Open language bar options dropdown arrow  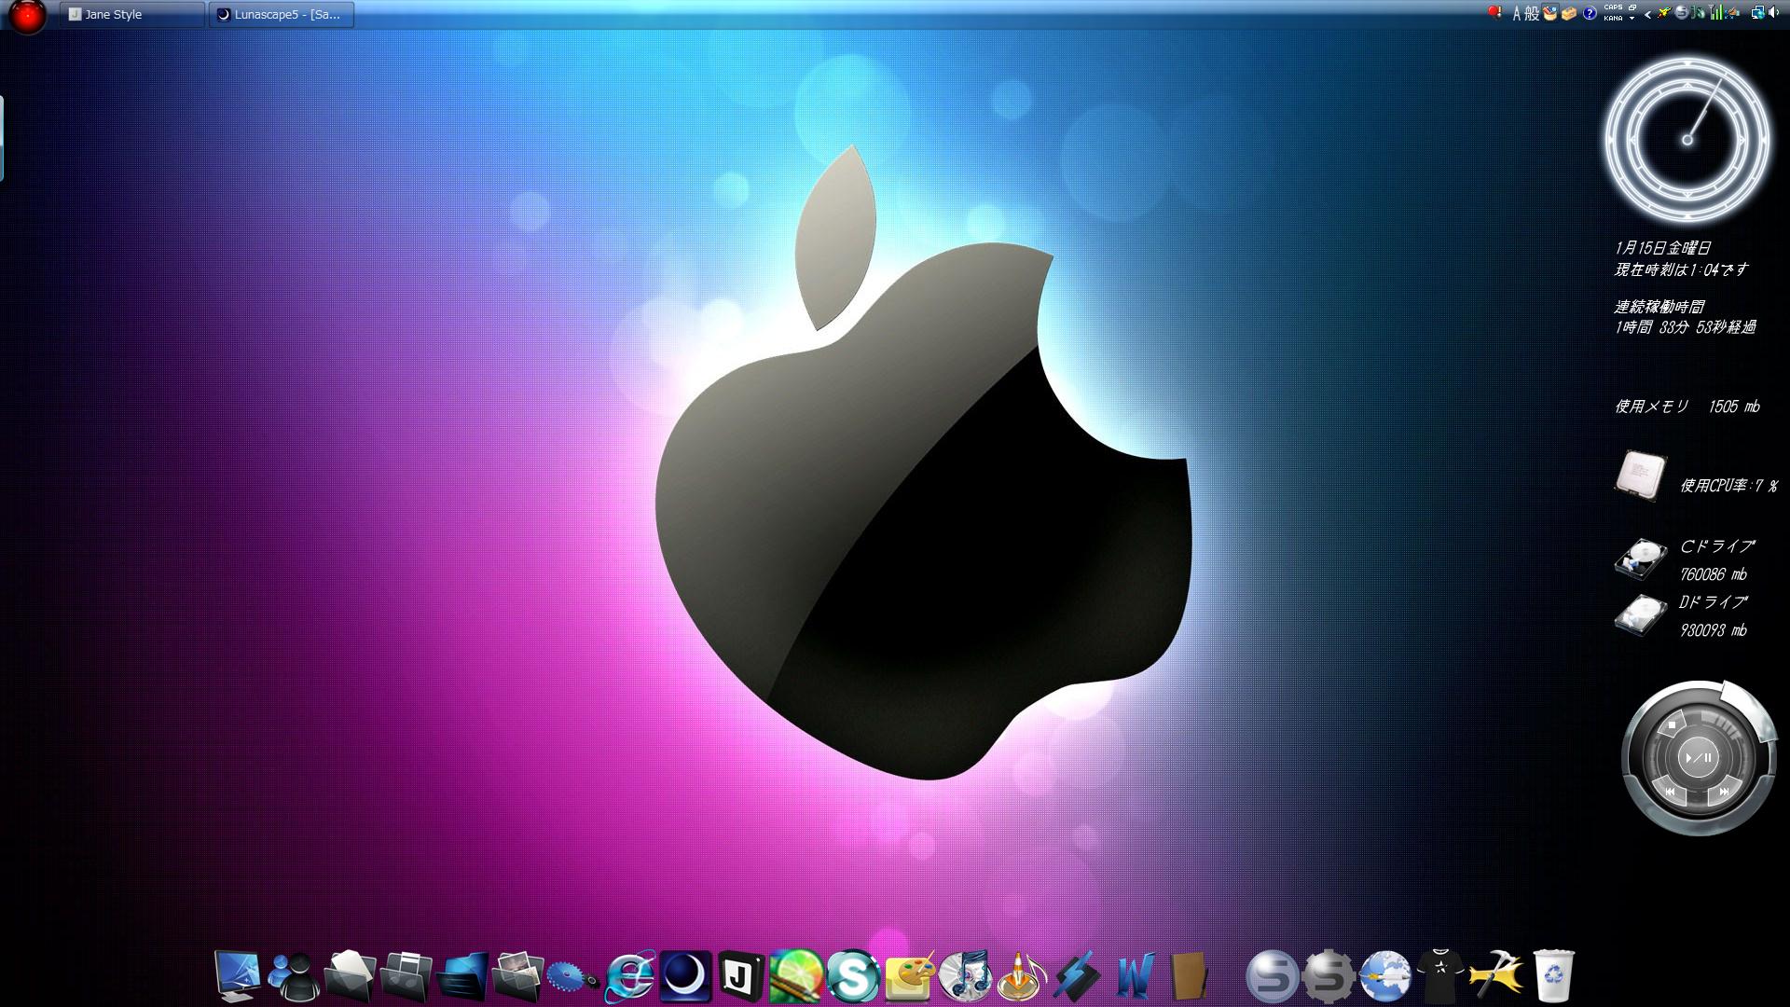coord(1632,19)
